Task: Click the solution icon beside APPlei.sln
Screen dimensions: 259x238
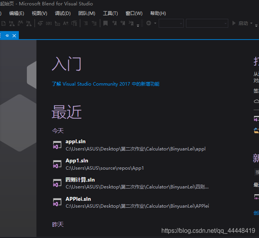Action: click(57, 203)
